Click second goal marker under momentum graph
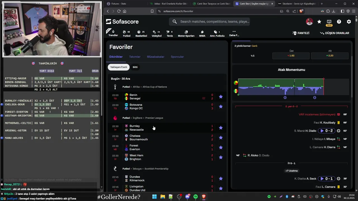Image resolution: width=358 pixels, height=201 pixels. click(x=315, y=98)
